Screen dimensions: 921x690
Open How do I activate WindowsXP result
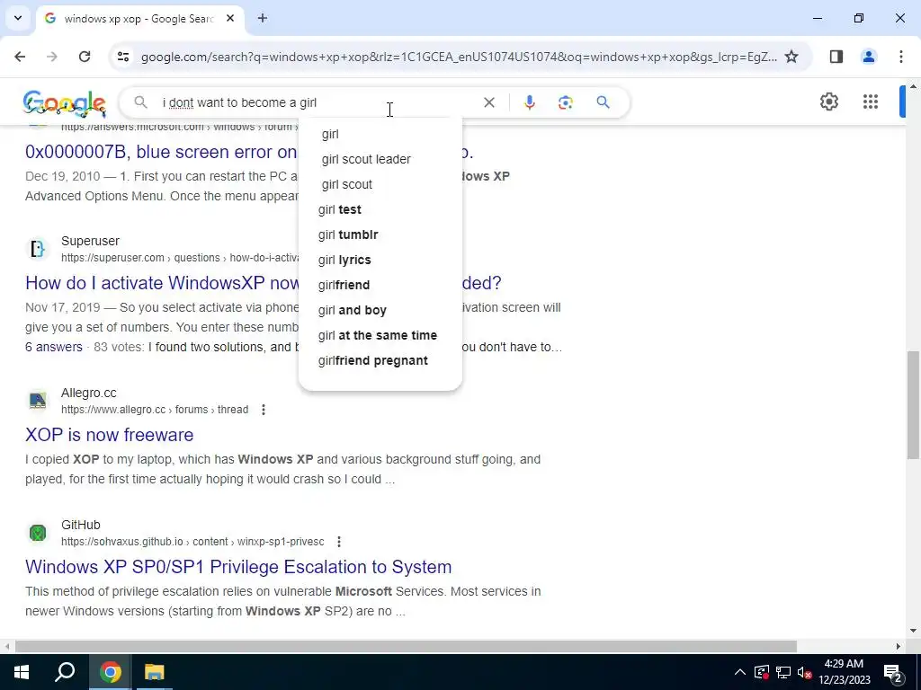coord(162,283)
